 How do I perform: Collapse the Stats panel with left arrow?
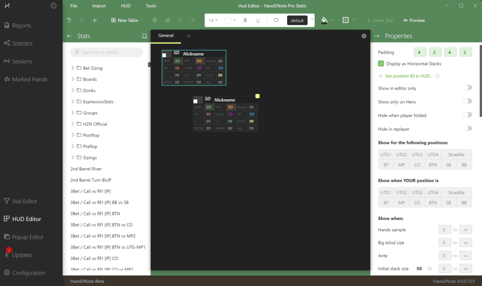tap(69, 36)
